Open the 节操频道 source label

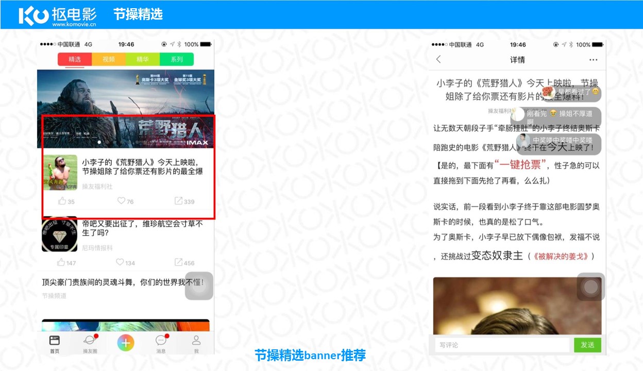pos(54,296)
